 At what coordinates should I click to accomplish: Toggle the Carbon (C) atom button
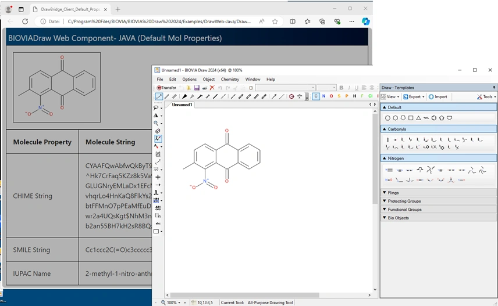316,96
